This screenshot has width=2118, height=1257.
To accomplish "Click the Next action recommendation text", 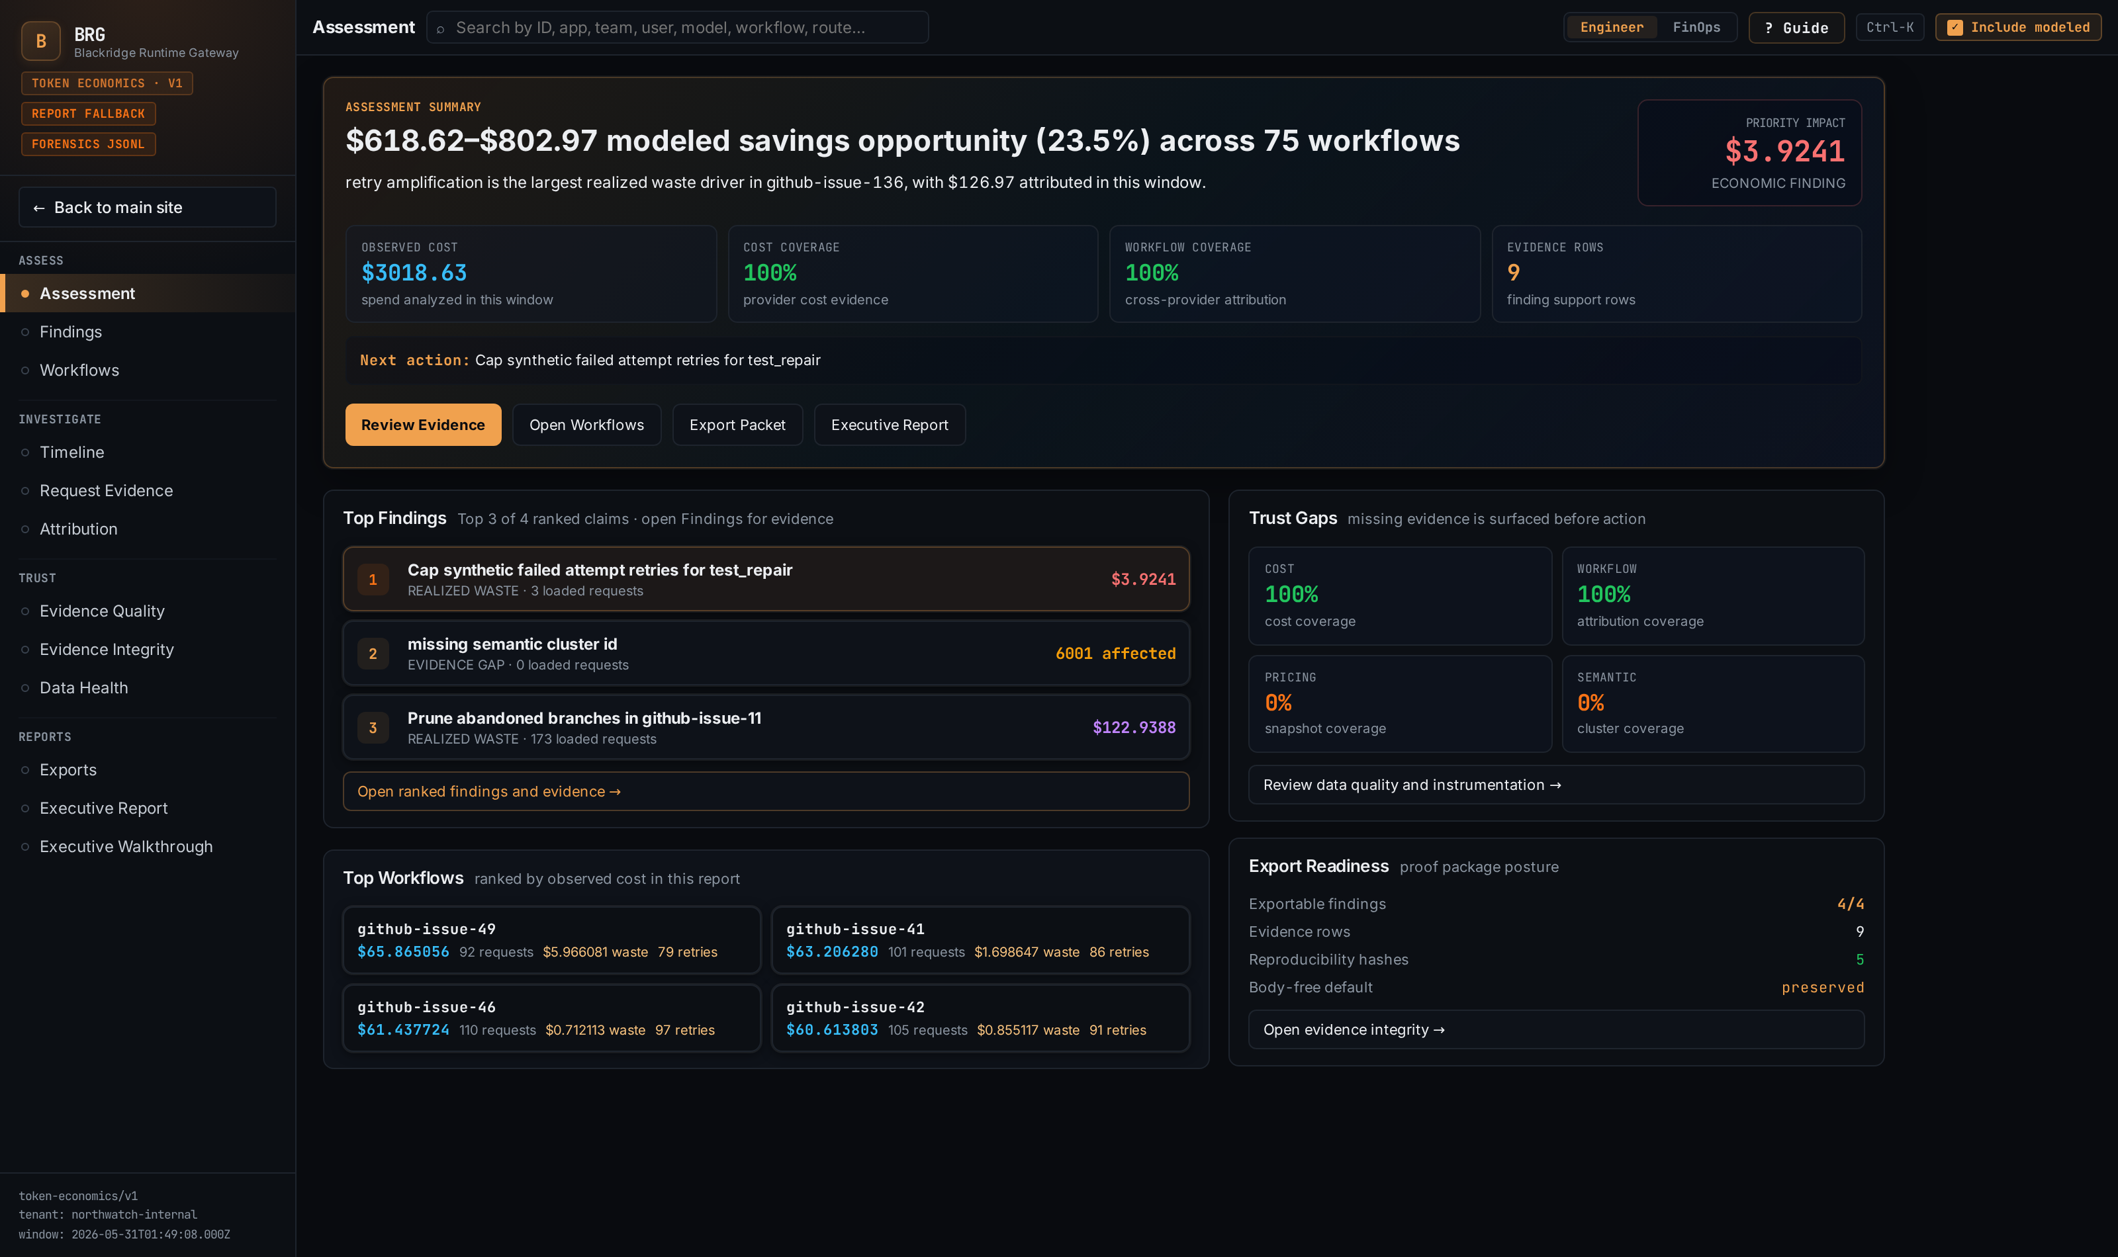I will 647,360.
